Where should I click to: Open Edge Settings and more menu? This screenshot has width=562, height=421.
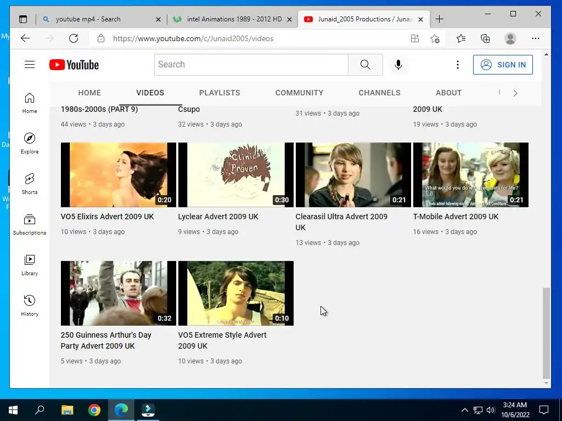[536, 38]
